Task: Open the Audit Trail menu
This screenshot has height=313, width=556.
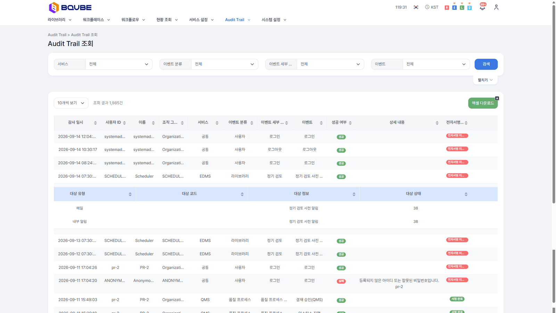Action: (x=238, y=20)
